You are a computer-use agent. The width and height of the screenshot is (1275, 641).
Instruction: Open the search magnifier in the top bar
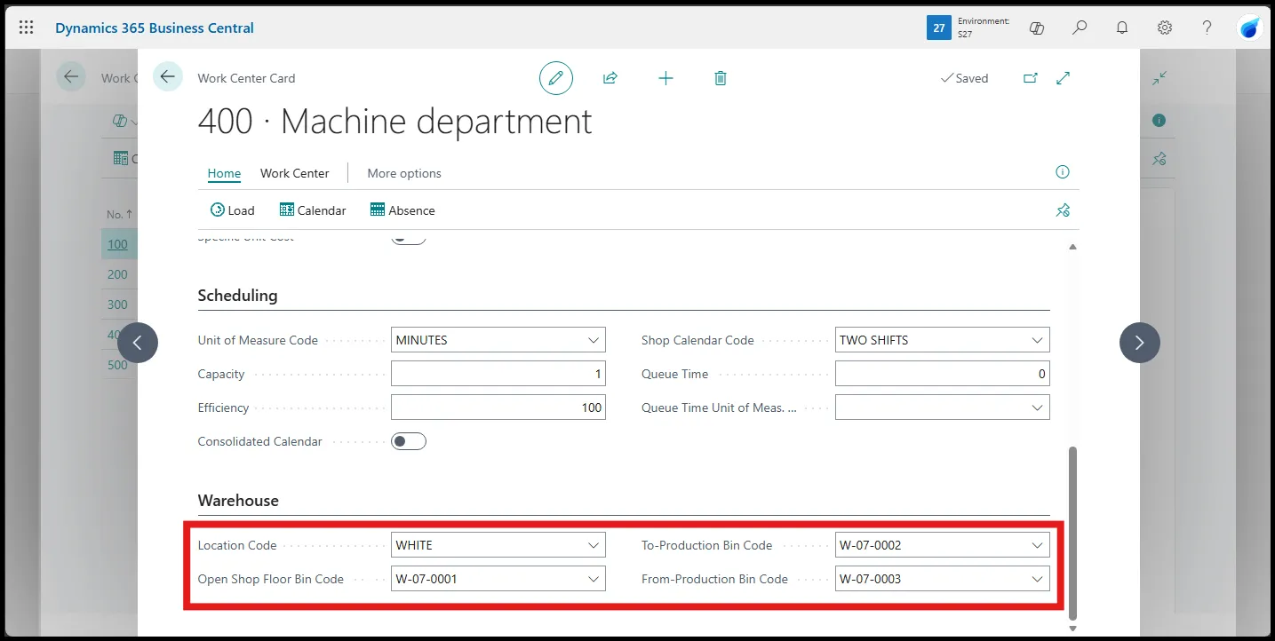[1080, 28]
